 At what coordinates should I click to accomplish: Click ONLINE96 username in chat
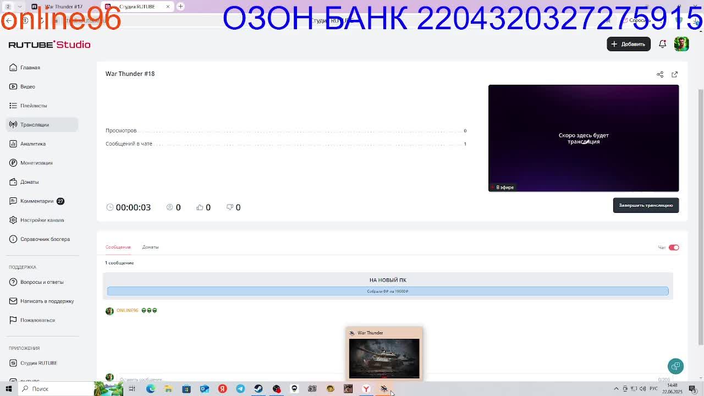[x=127, y=310]
